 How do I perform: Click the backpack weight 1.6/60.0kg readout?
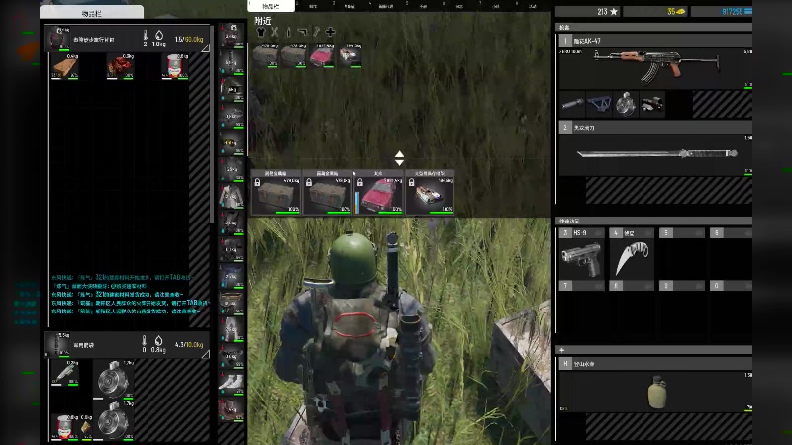tap(189, 39)
